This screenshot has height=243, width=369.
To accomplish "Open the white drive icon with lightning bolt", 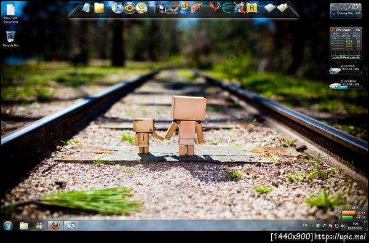I will [x=282, y=8].
